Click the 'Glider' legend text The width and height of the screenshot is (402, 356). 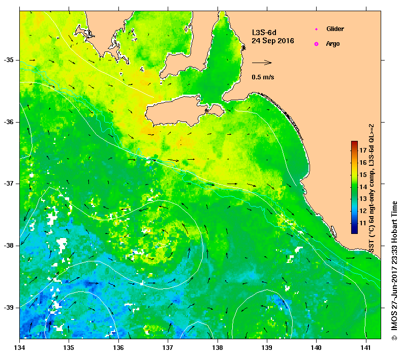tap(335, 28)
